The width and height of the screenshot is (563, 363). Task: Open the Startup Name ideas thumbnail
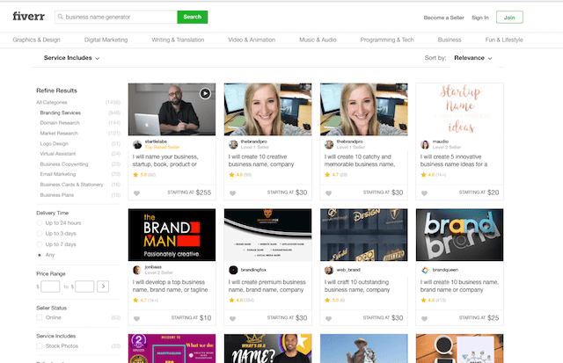459,109
